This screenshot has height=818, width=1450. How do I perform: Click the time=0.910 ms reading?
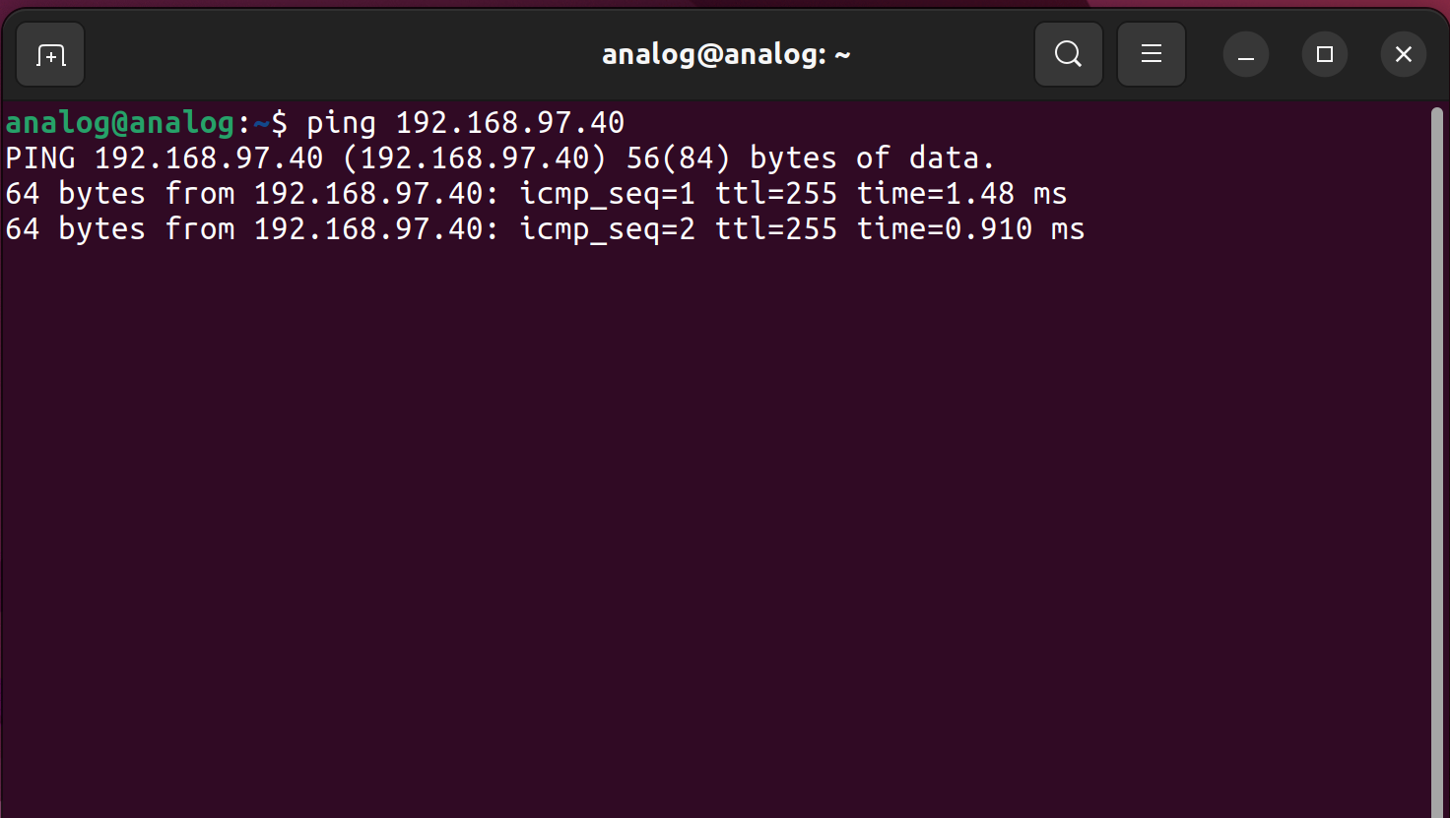click(971, 228)
